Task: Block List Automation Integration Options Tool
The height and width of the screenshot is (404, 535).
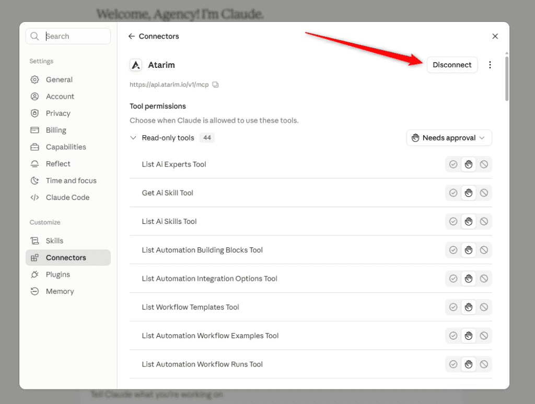Action: point(484,279)
